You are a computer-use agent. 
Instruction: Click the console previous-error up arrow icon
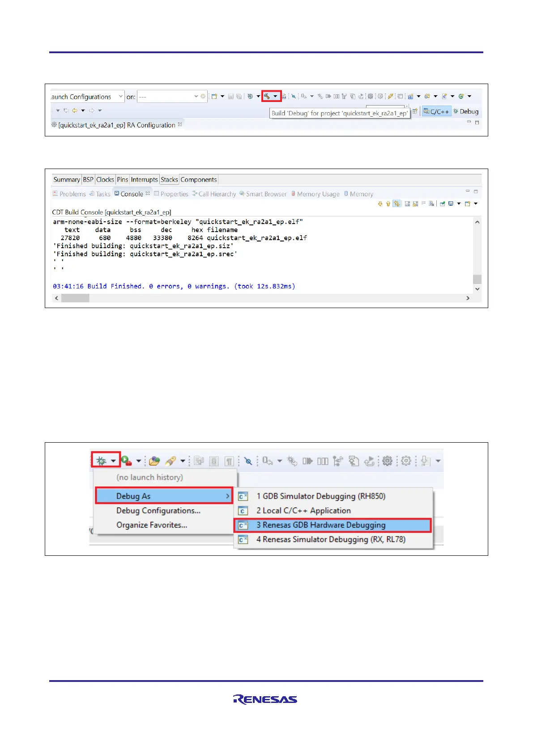click(x=388, y=204)
